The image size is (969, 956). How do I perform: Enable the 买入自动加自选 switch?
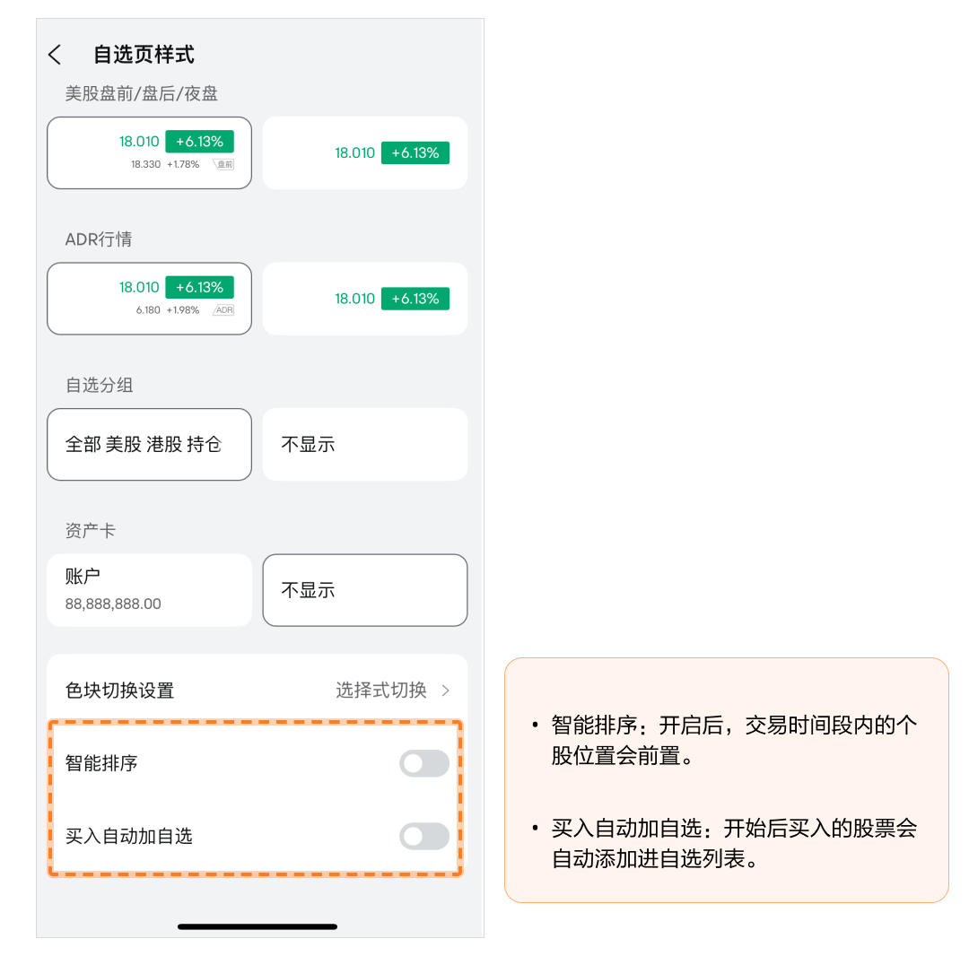tap(423, 837)
